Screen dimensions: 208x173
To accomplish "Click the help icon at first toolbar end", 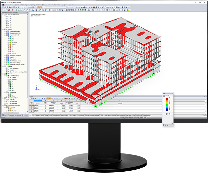I will point(129,7).
